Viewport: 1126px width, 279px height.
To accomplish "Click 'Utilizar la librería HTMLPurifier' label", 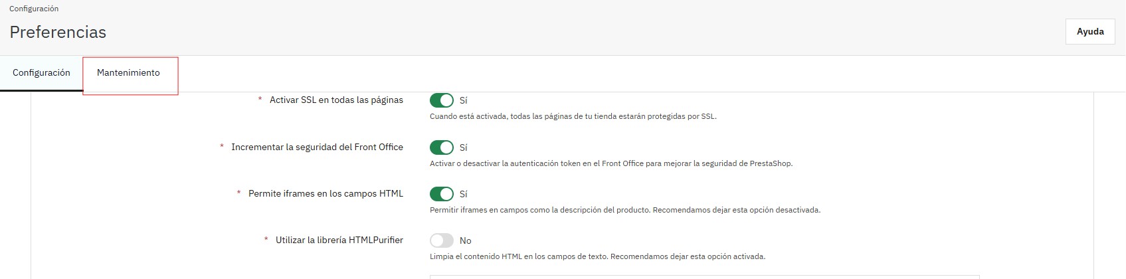I will click(339, 240).
